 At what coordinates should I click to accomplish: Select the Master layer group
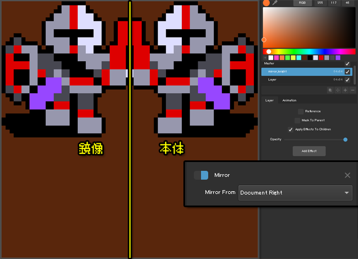pyautogui.click(x=307, y=63)
